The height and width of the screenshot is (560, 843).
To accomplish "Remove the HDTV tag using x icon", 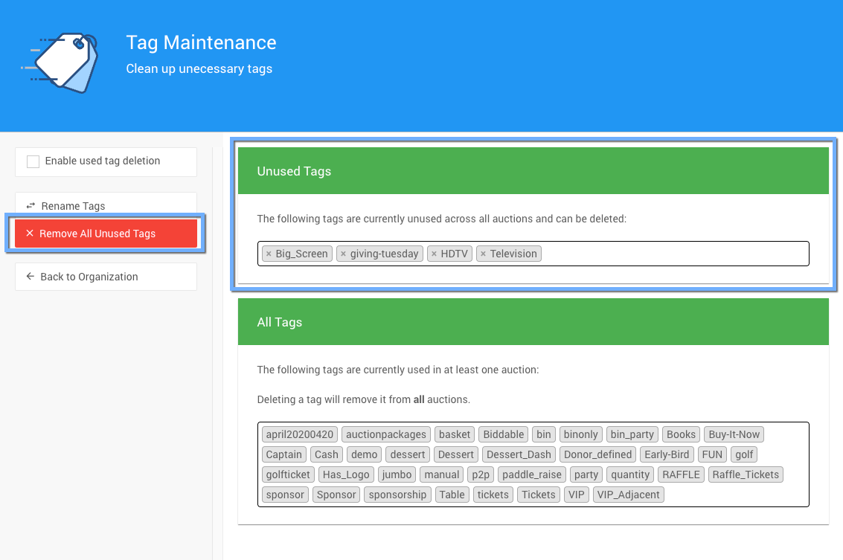I will (434, 254).
